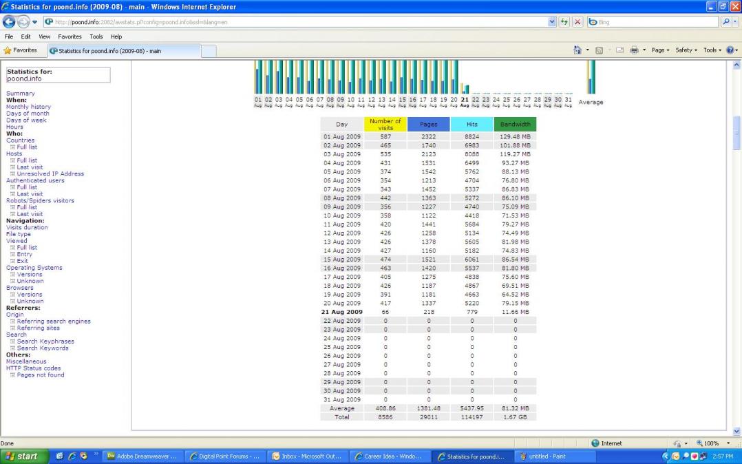
Task: Click into the Bing search box
Action: [x=653, y=22]
